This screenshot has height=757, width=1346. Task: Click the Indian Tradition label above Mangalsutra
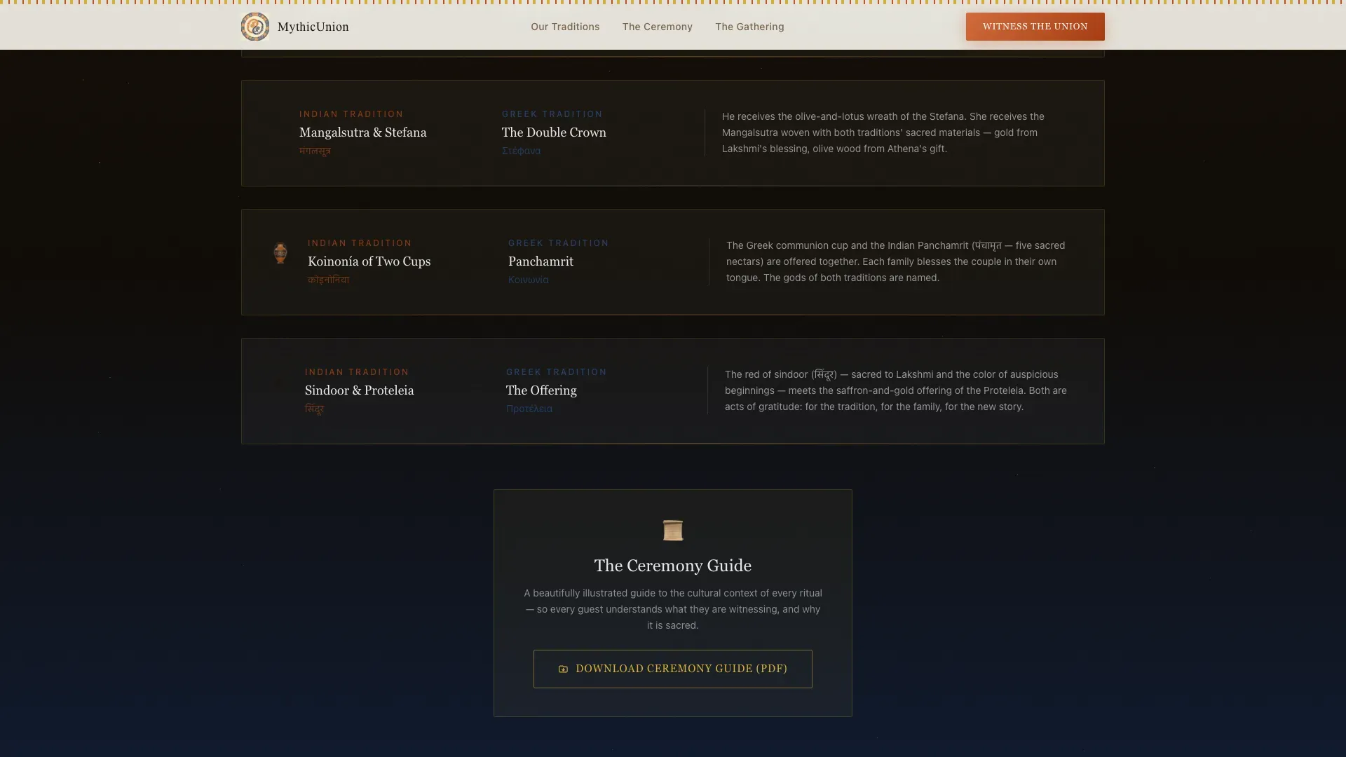[351, 114]
